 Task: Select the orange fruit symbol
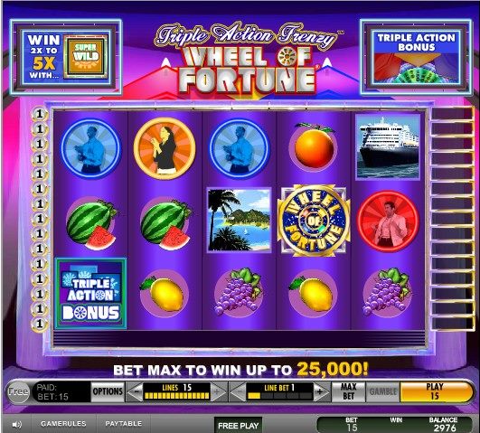(x=314, y=147)
